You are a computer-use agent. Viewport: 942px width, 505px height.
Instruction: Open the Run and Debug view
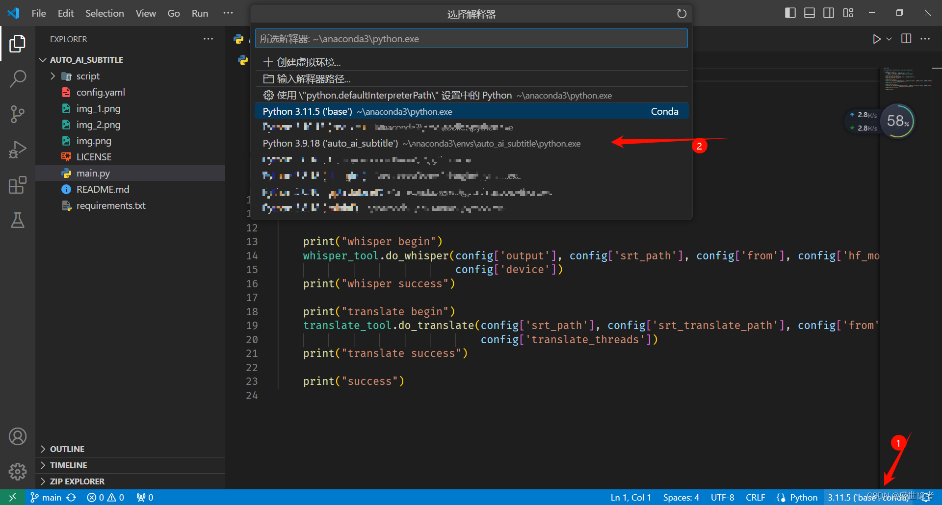(x=17, y=150)
